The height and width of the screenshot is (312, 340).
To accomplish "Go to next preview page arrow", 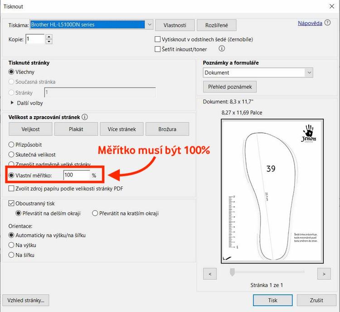I will pos(323,273).
